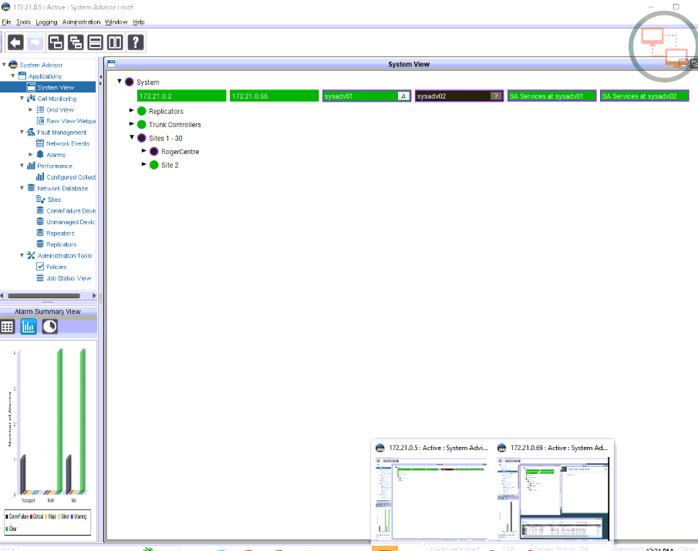The image size is (698, 551).
Task: Open the File menu
Action: 6,22
